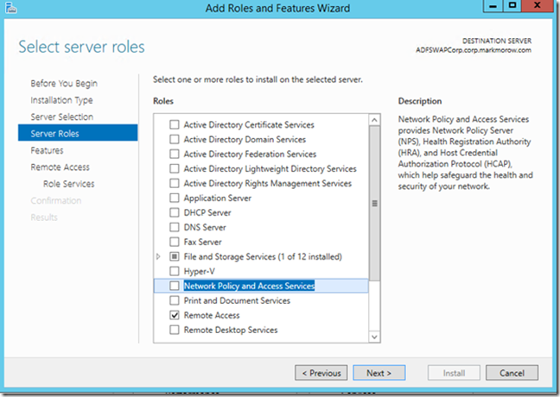Check the Active Directory Certificate Services box
This screenshot has width=560, height=397.
175,124
